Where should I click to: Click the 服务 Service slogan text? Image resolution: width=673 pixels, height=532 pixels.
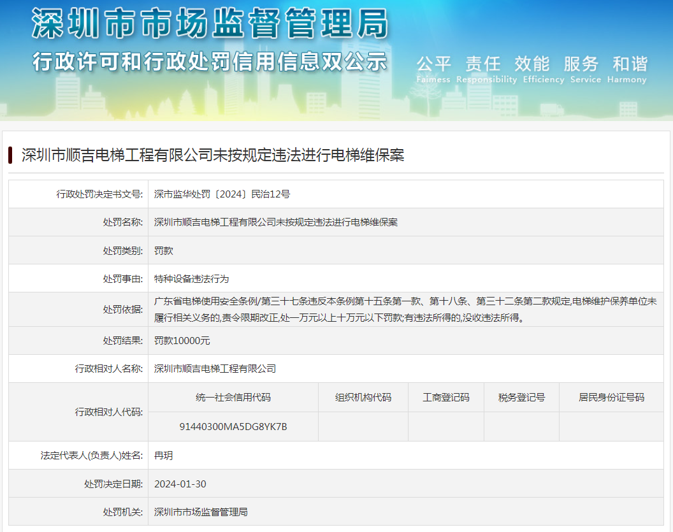click(586, 69)
